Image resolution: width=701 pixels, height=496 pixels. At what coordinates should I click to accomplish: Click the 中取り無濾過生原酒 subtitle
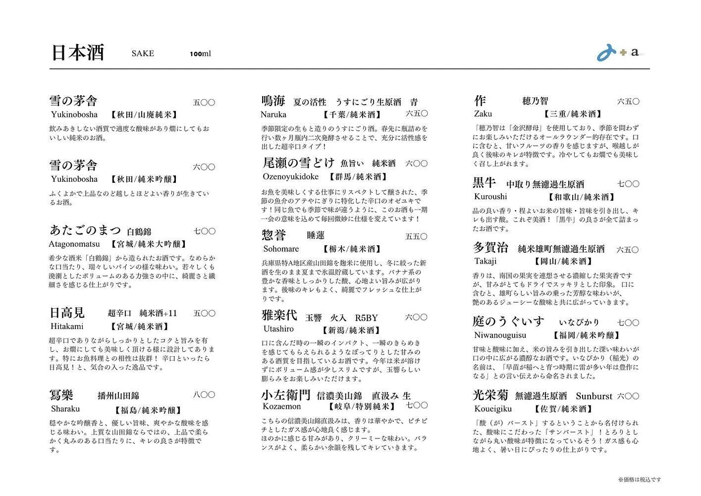pyautogui.click(x=545, y=184)
